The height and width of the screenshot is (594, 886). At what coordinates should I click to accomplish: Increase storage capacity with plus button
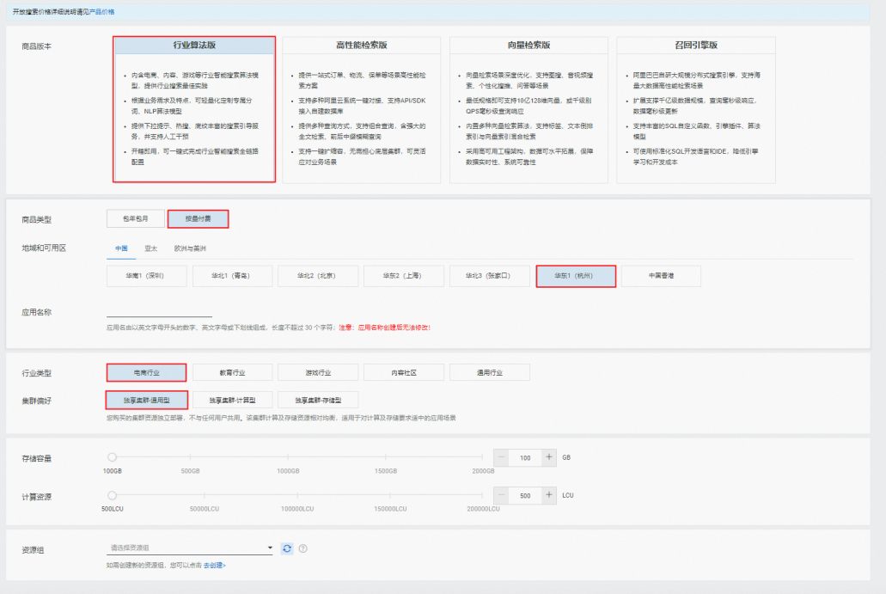coord(548,457)
